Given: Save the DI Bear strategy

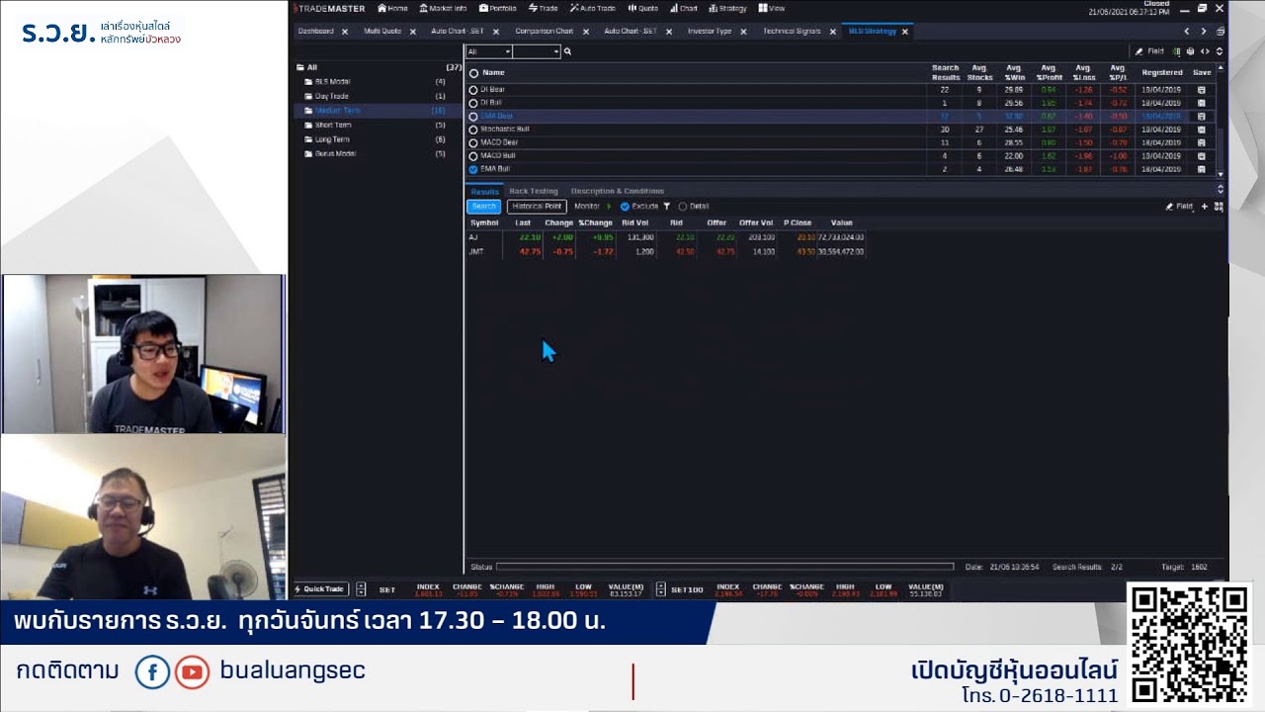Looking at the screenshot, I should pos(1202,90).
